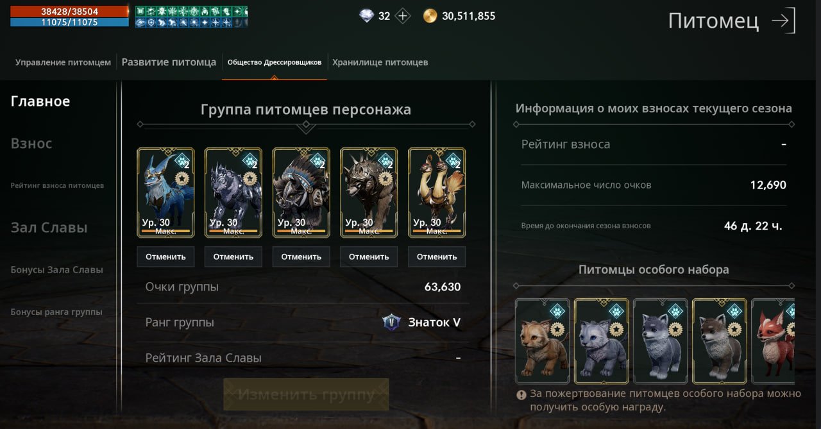The height and width of the screenshot is (429, 821).
Task: Click the gold coin currency icon
Action: point(430,16)
